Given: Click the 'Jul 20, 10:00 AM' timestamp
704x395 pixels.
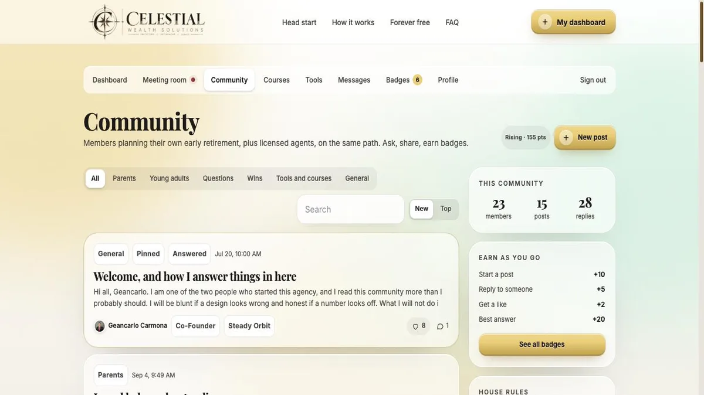Looking at the screenshot, I should [x=238, y=254].
